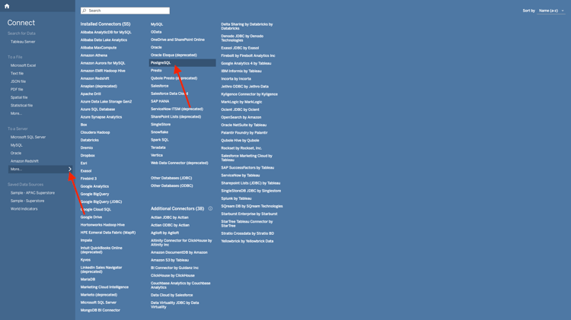This screenshot has height=320, width=571.
Task: Select PDF file connection
Action: tap(17, 90)
